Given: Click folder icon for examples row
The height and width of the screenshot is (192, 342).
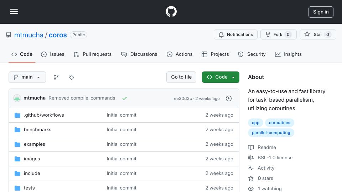Looking at the screenshot, I should (x=17, y=144).
